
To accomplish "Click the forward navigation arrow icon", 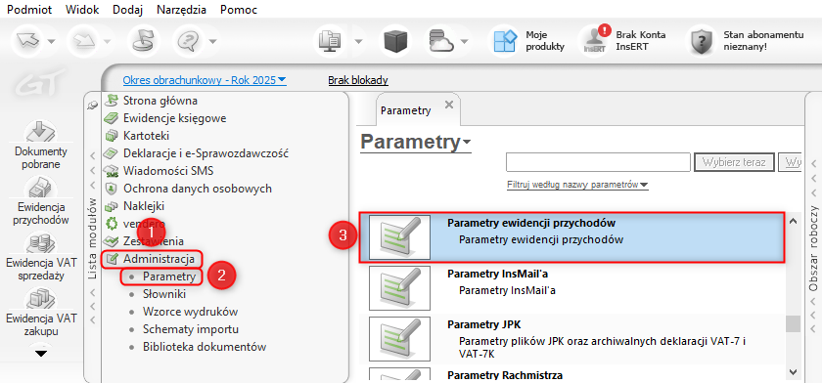I will click(x=82, y=41).
